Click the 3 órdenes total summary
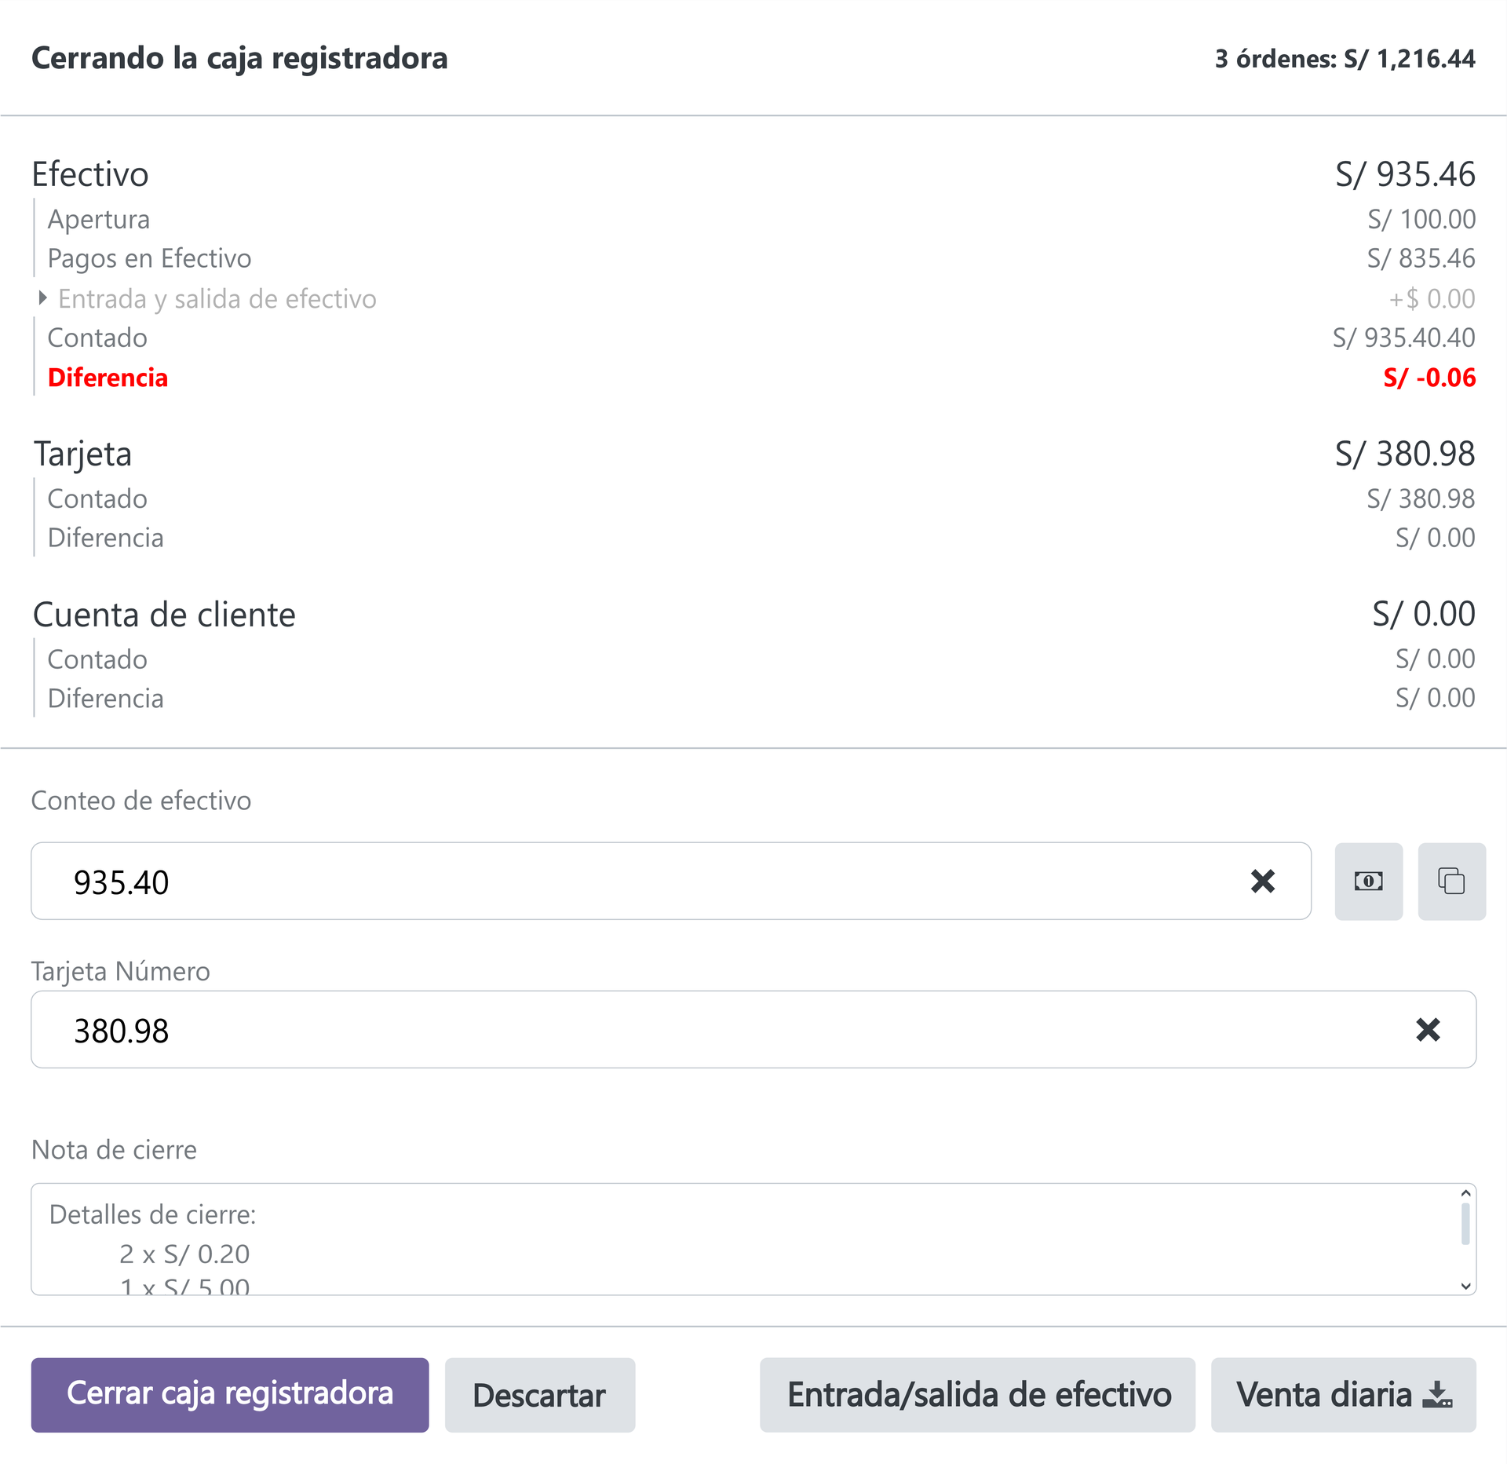The width and height of the screenshot is (1507, 1464). coord(1345,59)
